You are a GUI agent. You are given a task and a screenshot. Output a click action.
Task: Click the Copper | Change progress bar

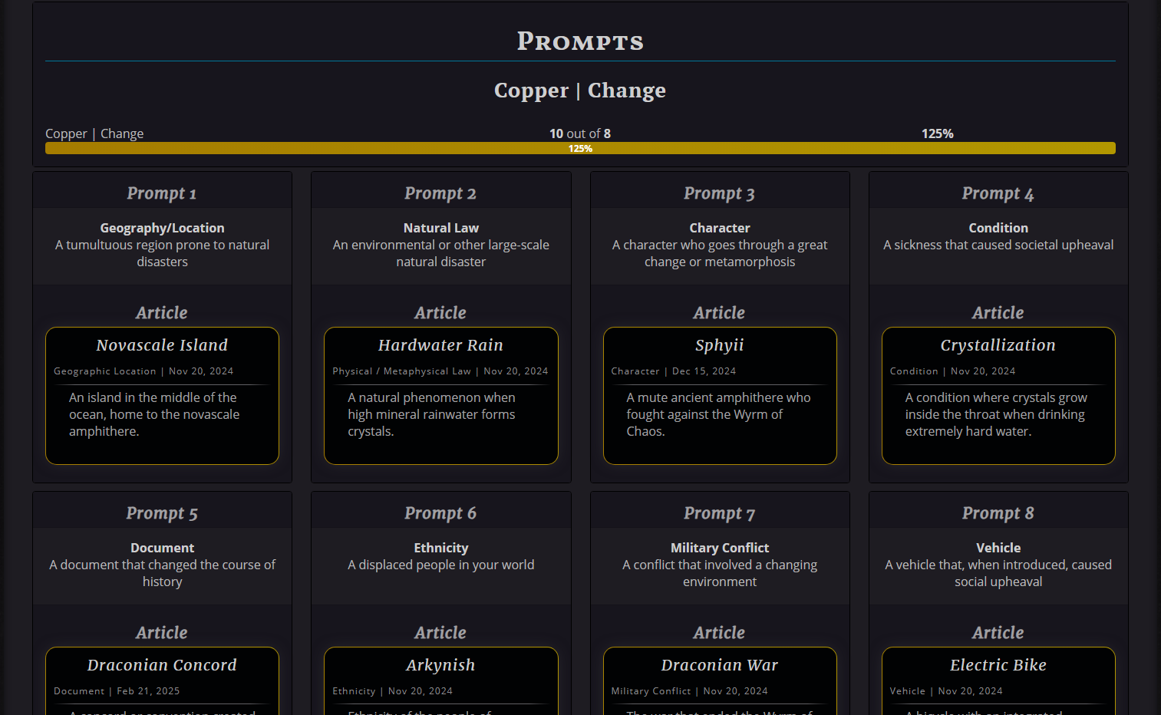pyautogui.click(x=580, y=148)
